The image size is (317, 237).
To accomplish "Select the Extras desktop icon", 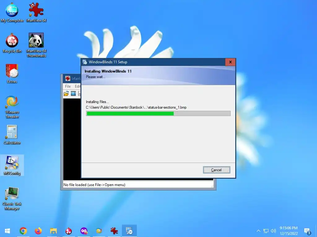I will coord(12,74).
